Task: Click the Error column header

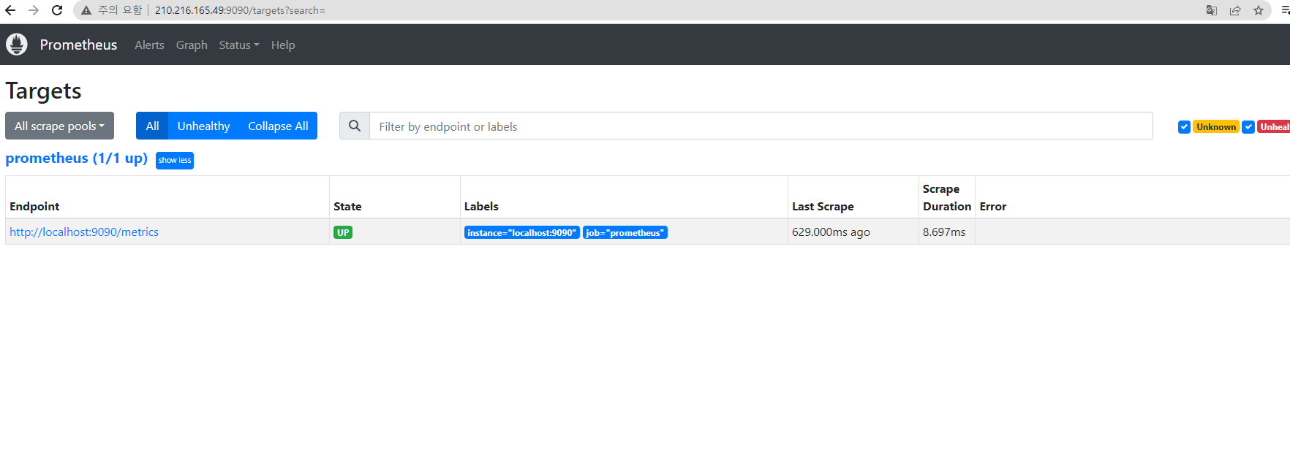Action: click(x=993, y=206)
